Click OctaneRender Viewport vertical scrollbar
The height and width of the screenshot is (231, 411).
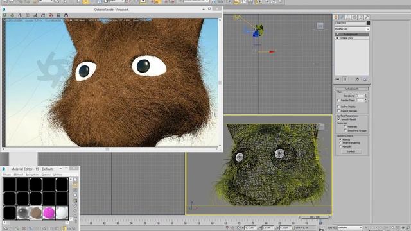220,82
